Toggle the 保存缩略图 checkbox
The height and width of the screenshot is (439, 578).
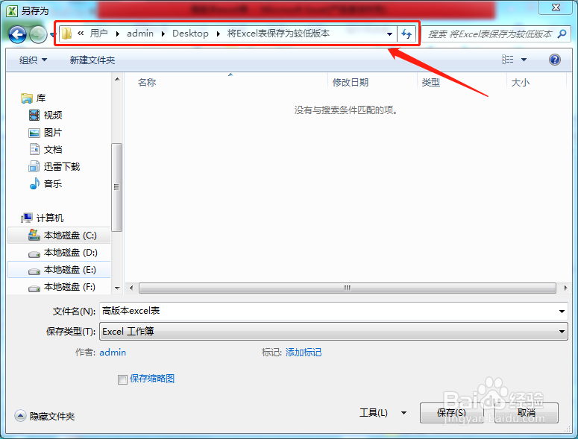(x=122, y=379)
